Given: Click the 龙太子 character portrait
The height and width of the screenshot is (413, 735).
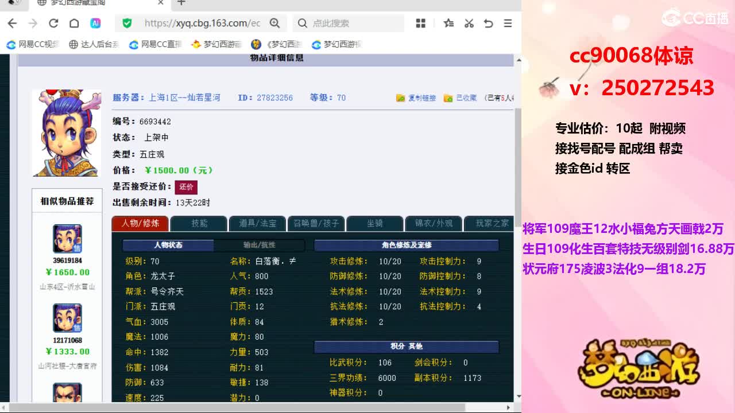Looking at the screenshot, I should pos(67,133).
